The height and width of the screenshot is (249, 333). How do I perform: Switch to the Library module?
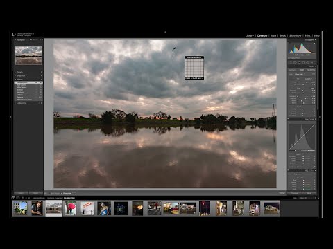point(249,35)
